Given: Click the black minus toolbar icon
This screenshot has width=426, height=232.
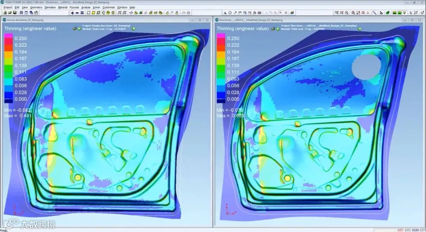Looking at the screenshot, I should (x=77, y=13).
